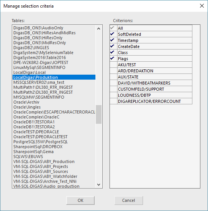Screen dimensions: 208x211
Task: Close the Manage selection criteria window
Action: click(x=202, y=6)
